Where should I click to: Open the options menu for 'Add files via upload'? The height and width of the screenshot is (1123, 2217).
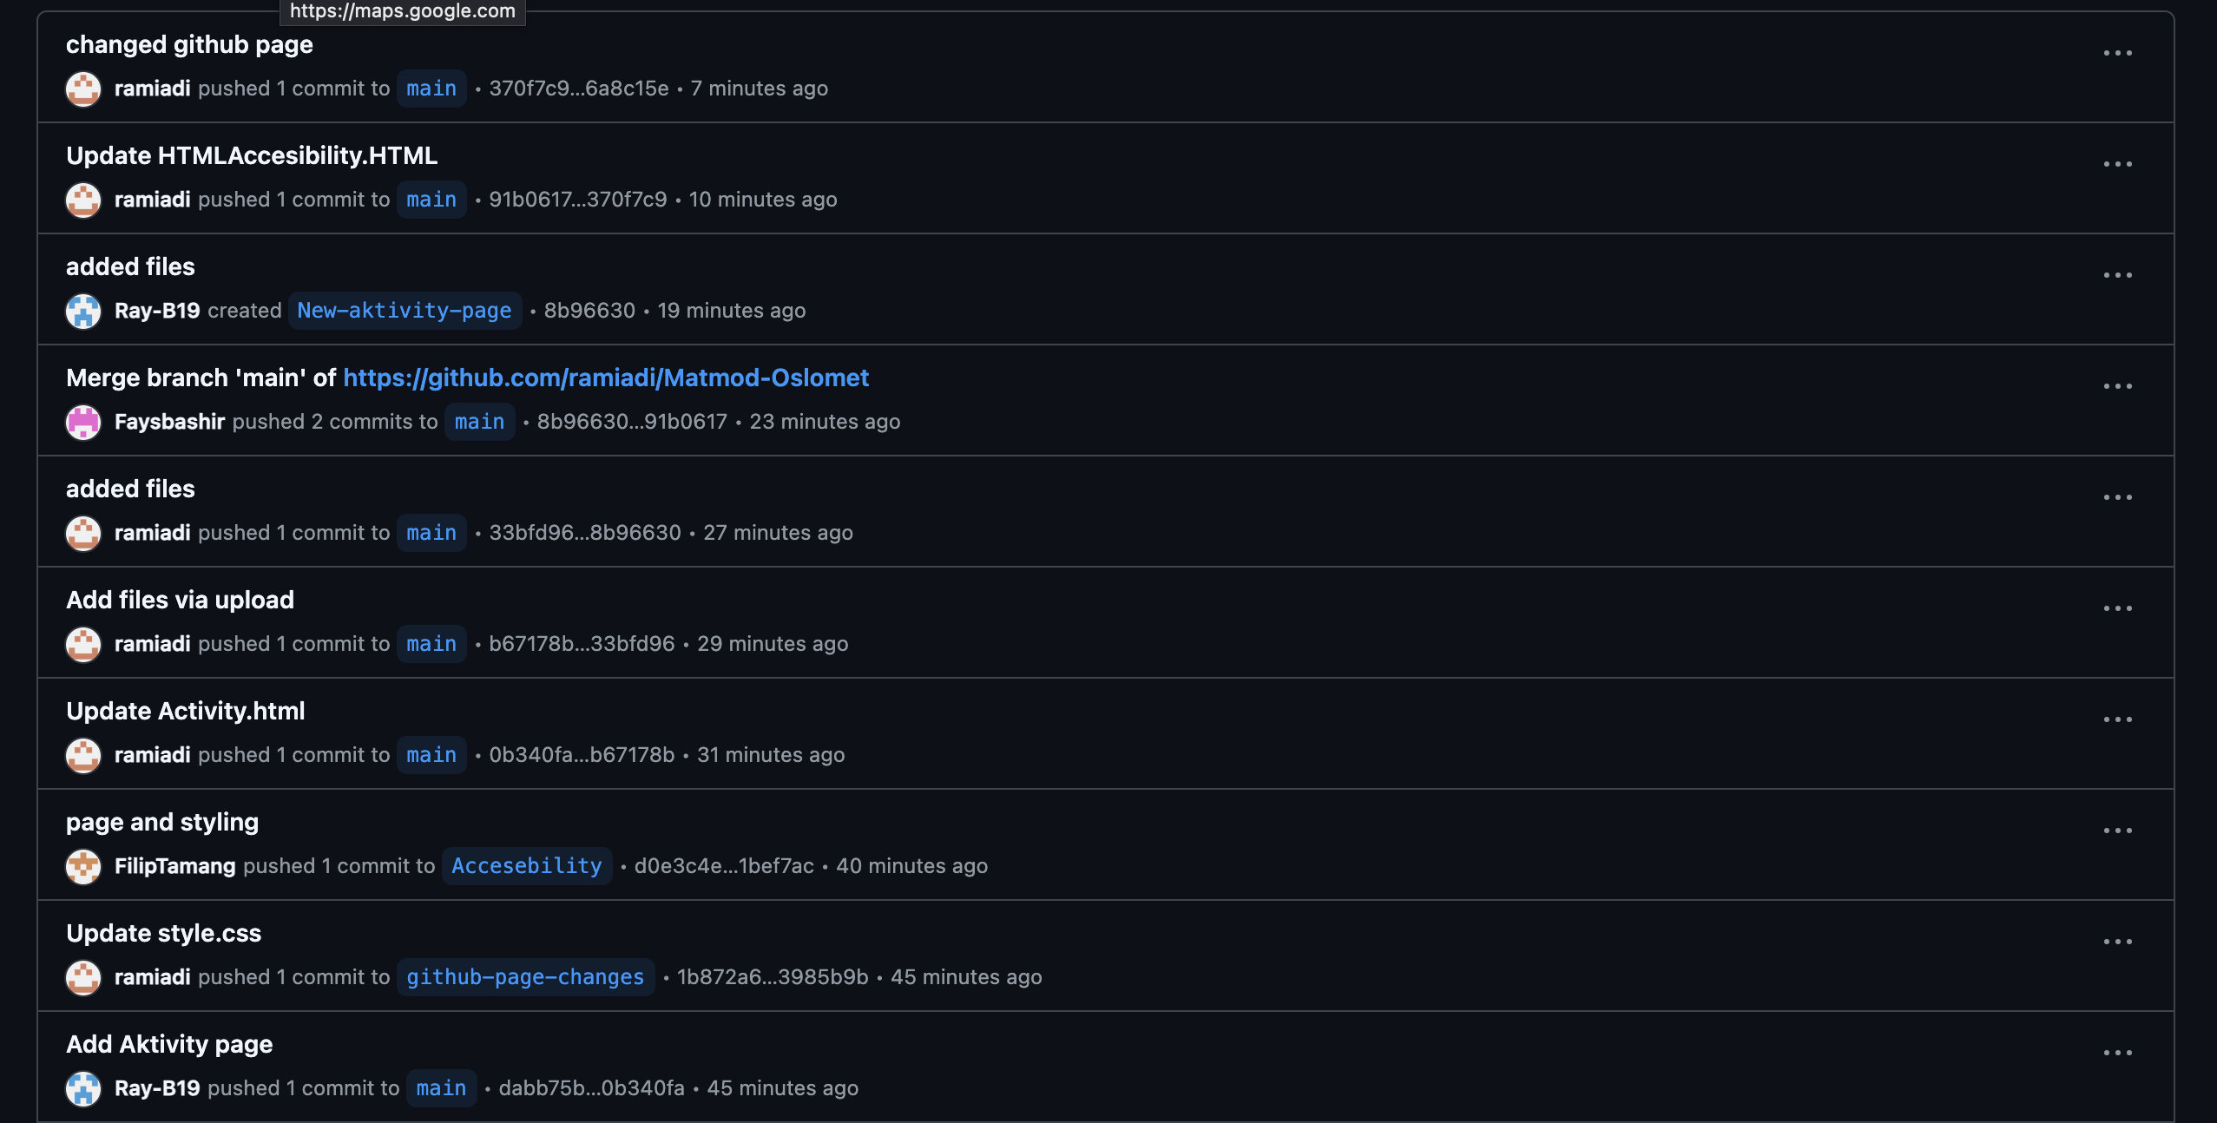pos(2117,608)
